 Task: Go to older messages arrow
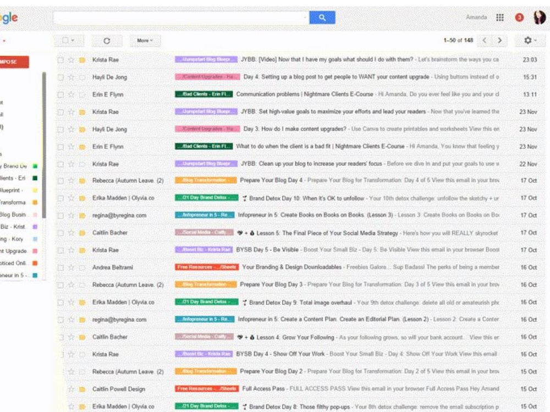pyautogui.click(x=499, y=40)
